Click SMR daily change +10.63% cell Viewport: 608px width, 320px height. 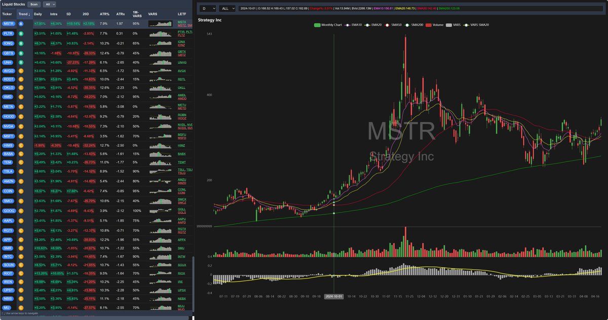pos(40,248)
